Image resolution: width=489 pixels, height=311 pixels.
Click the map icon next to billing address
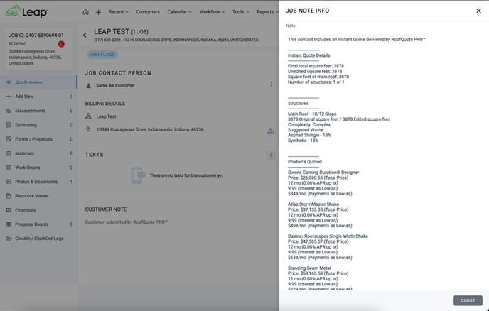click(x=270, y=131)
